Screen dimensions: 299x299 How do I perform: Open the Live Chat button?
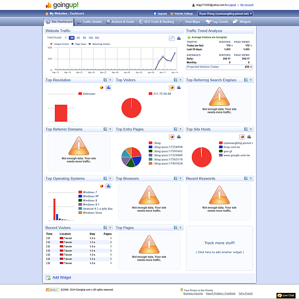coord(286,296)
